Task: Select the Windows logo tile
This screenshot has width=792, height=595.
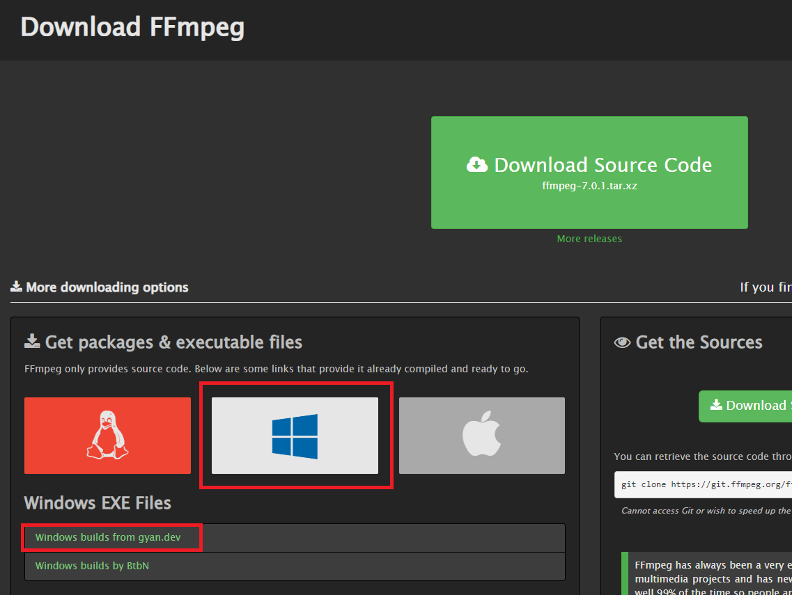Action: tap(295, 436)
